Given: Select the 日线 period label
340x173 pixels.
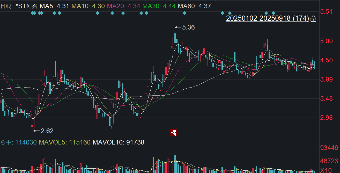Looking at the screenshot, I should click(6, 6).
